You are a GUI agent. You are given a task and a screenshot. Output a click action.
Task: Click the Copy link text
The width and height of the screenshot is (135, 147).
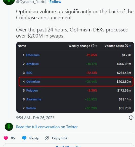pyautogui.click(x=60, y=138)
